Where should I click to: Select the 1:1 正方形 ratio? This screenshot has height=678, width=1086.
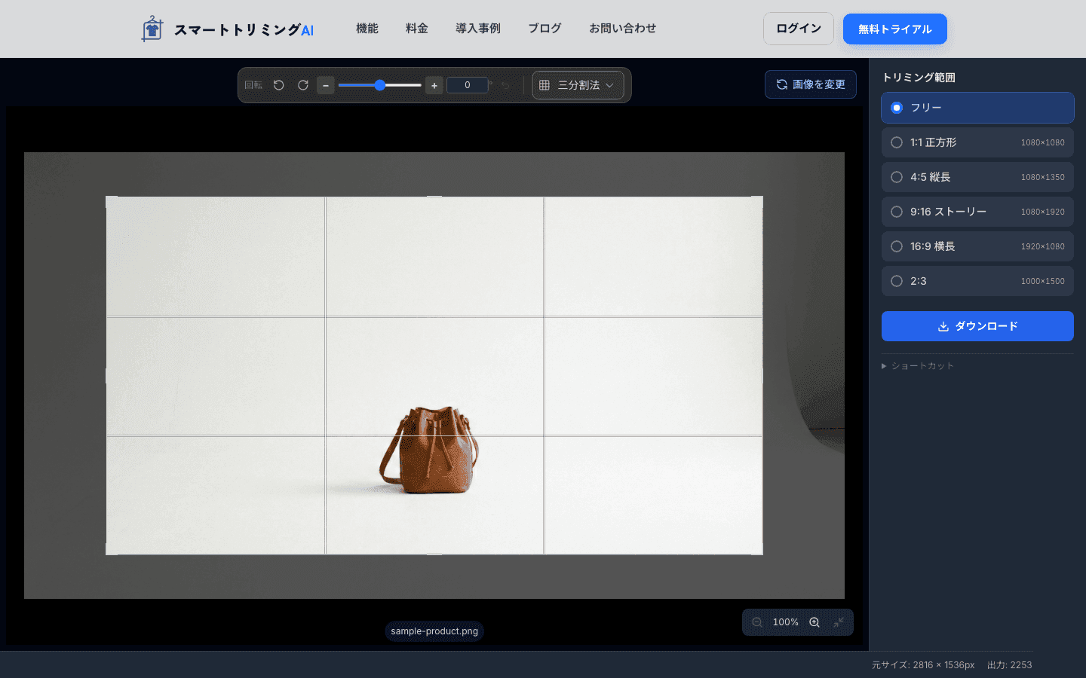pyautogui.click(x=977, y=142)
